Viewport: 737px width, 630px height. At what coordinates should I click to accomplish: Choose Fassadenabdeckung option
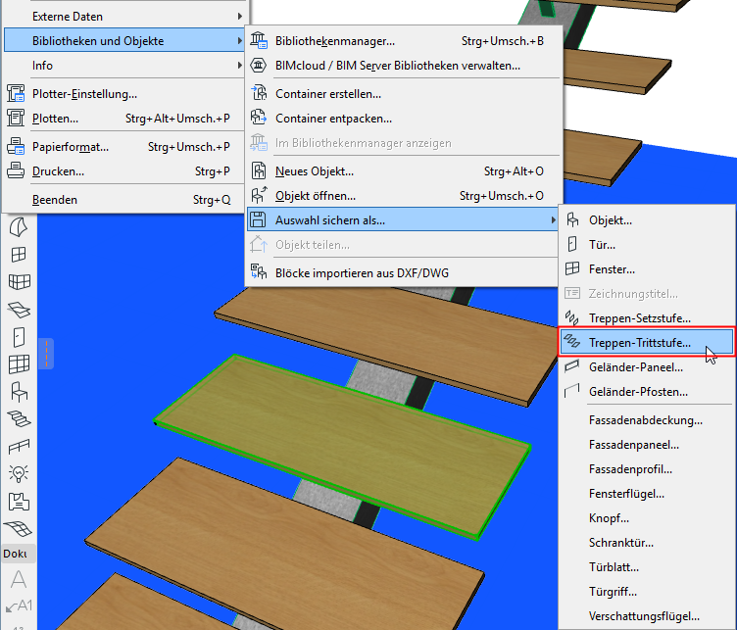(x=647, y=420)
